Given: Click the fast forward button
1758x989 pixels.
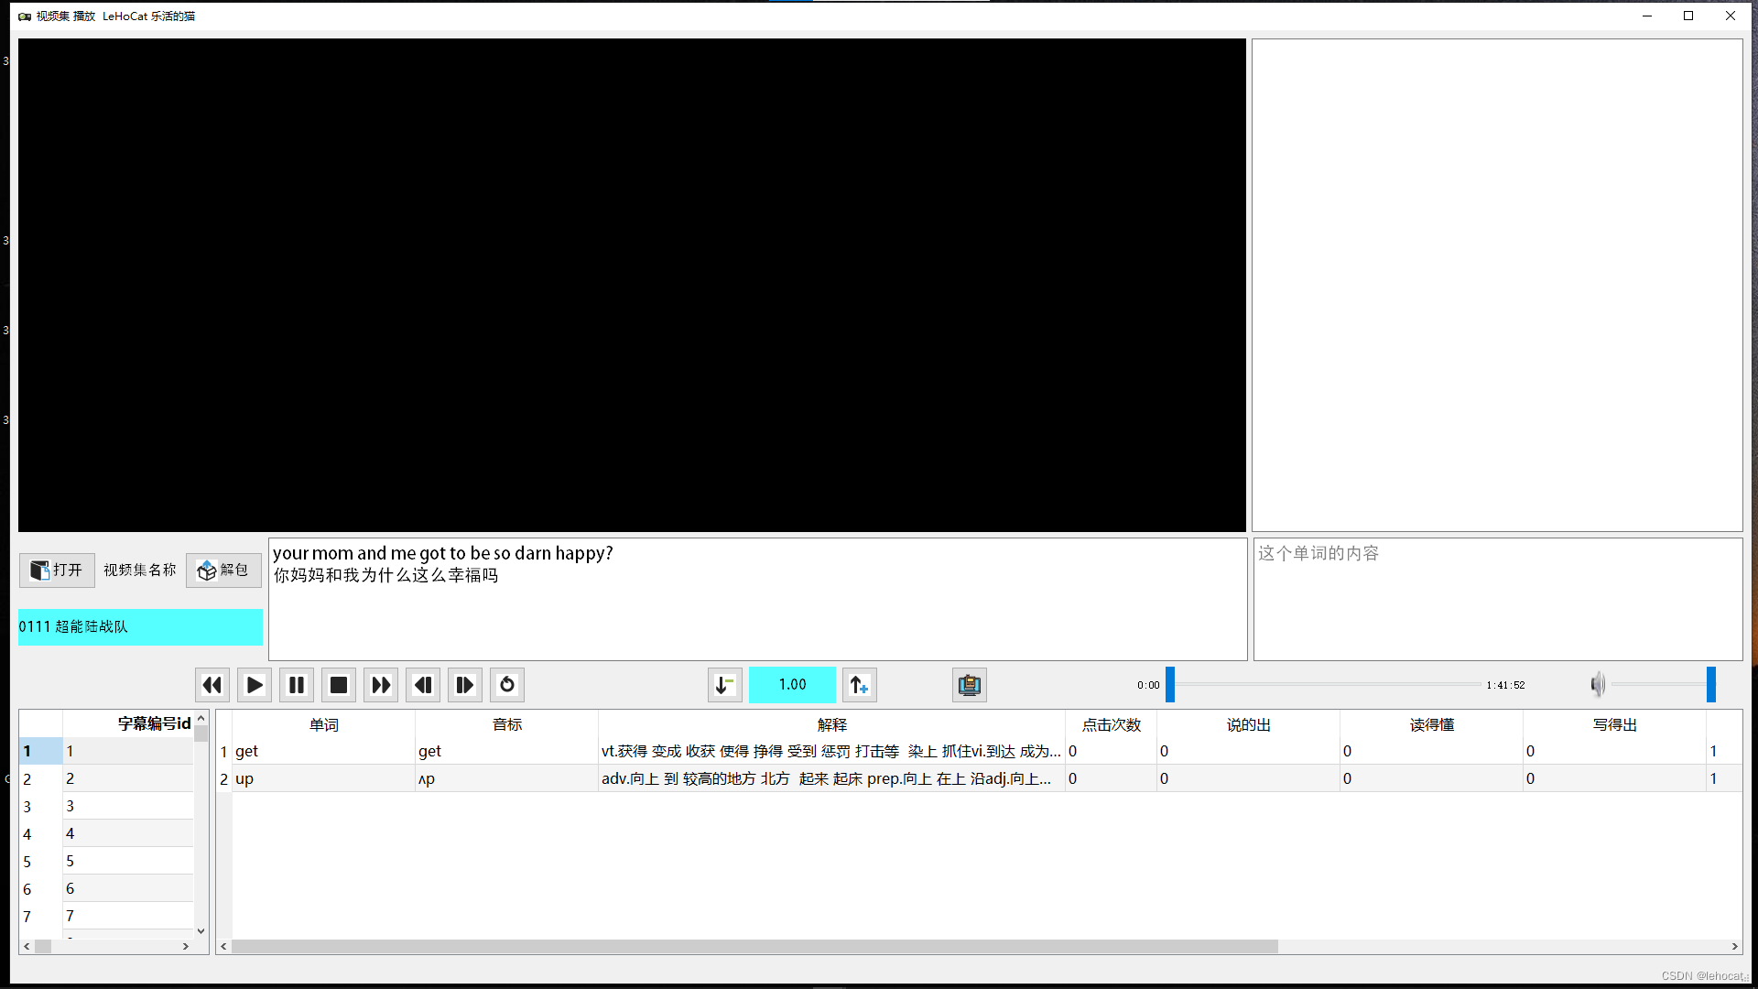Looking at the screenshot, I should coord(380,685).
